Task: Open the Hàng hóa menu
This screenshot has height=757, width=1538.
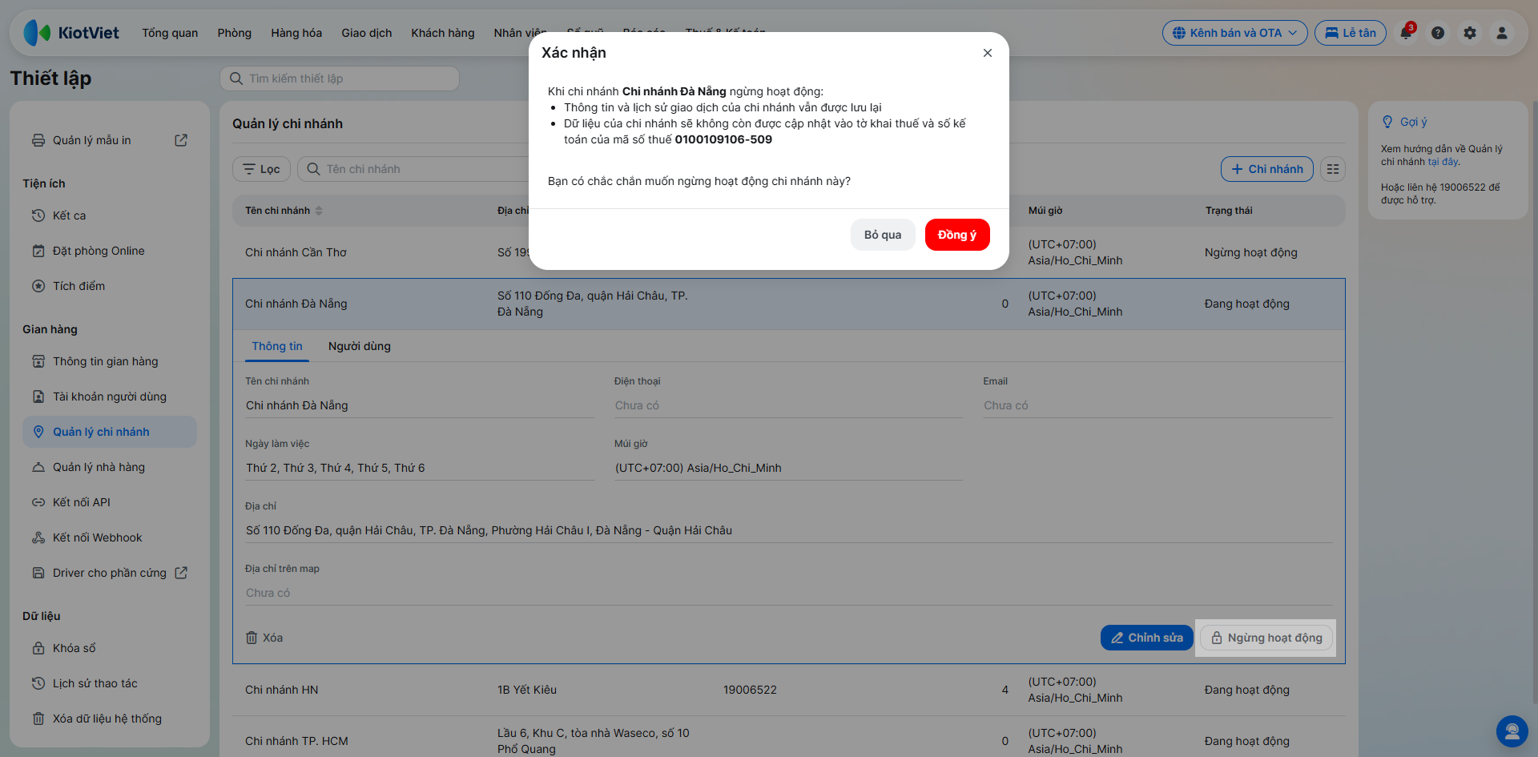Action: (x=296, y=33)
